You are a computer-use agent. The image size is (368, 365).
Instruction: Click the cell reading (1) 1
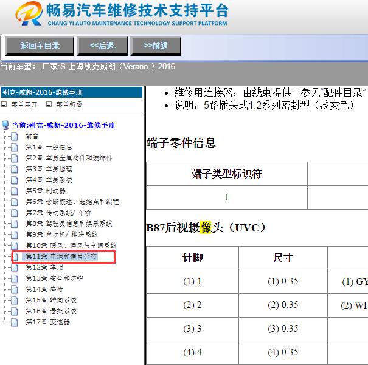[192, 282]
